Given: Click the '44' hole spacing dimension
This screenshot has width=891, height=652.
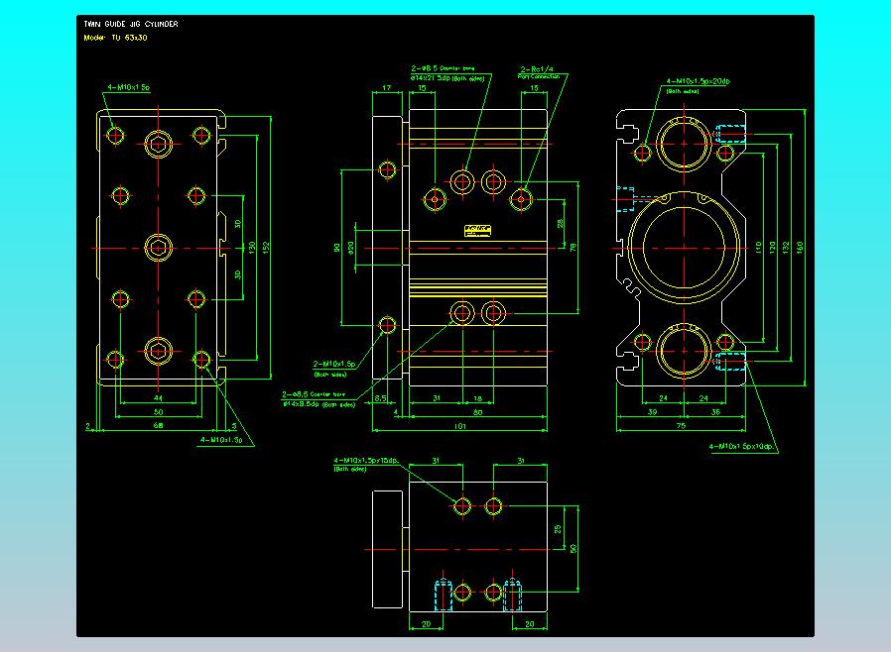Looking at the screenshot, I should coord(158,398).
